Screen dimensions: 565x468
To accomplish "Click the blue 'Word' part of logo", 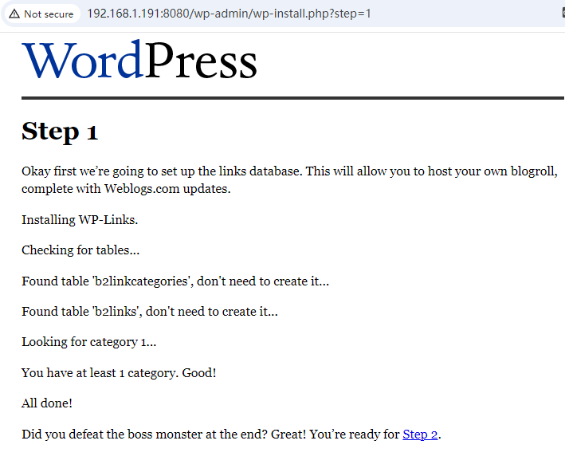I will [82, 61].
